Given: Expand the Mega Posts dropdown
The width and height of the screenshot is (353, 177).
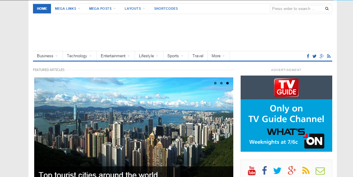Looking at the screenshot, I should [x=102, y=9].
